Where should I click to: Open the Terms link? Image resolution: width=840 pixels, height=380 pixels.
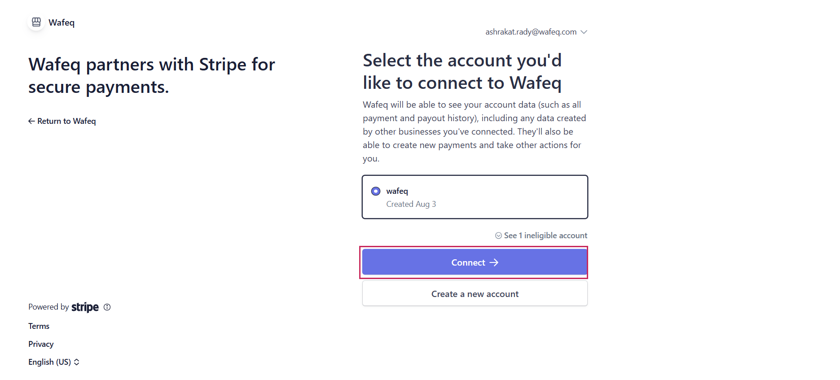(39, 326)
